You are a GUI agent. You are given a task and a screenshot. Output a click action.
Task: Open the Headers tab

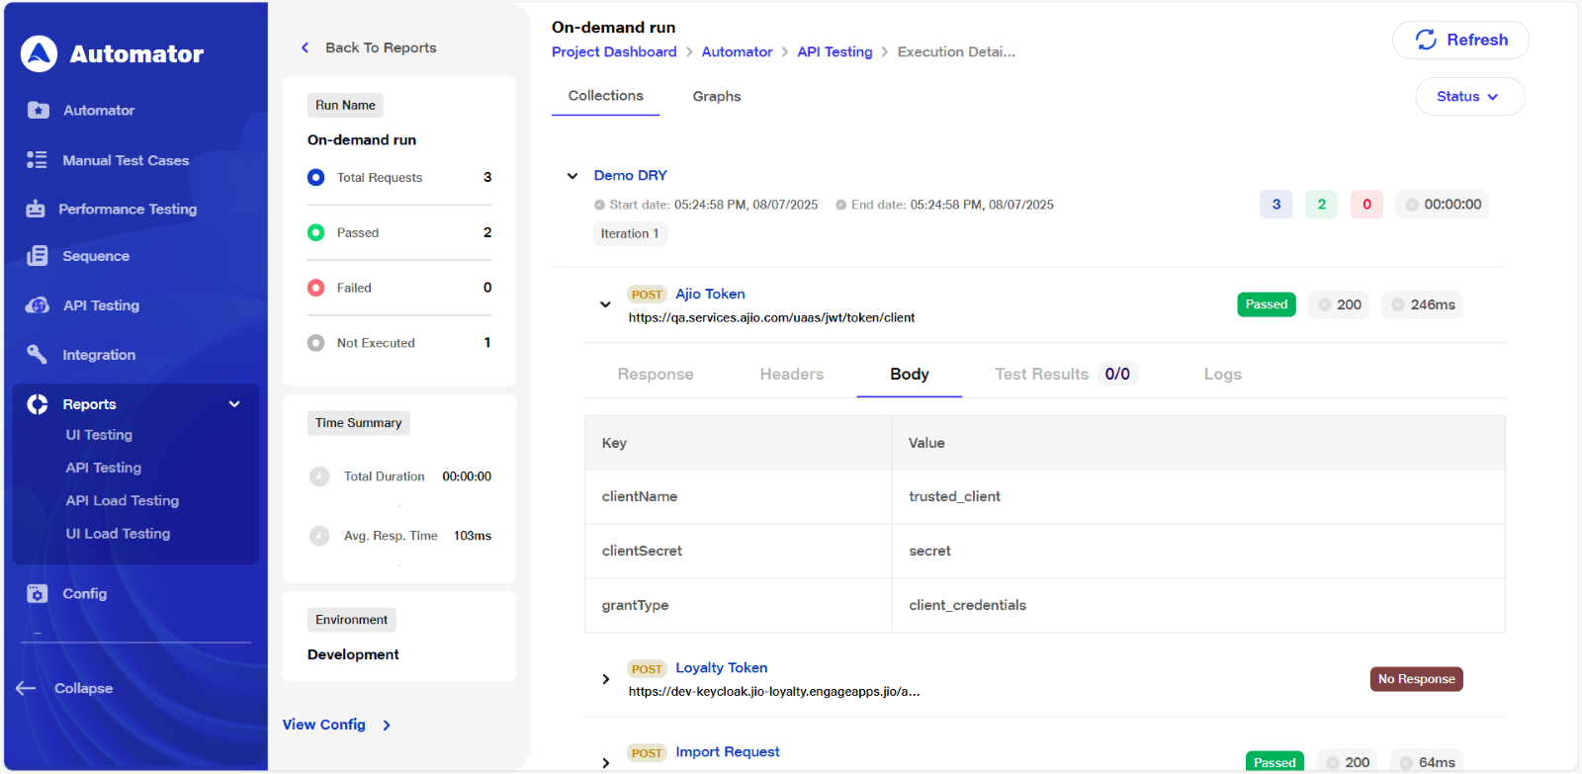point(791,375)
